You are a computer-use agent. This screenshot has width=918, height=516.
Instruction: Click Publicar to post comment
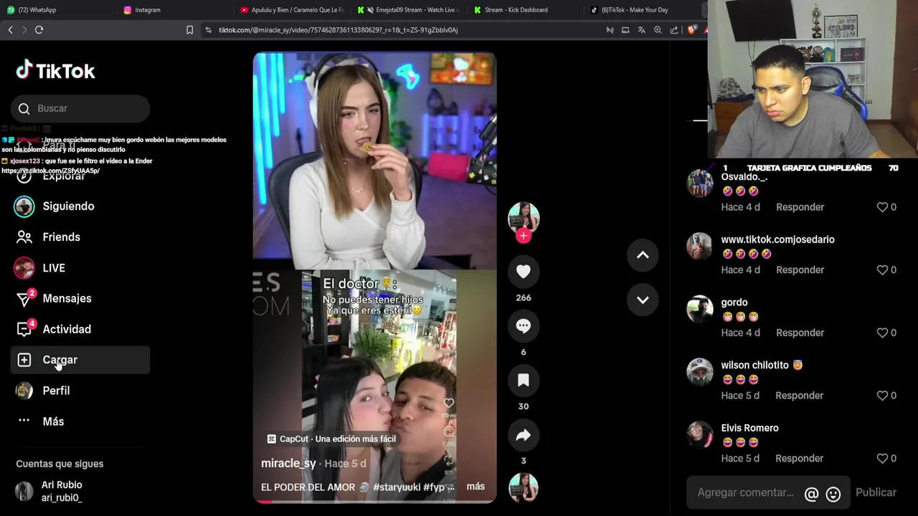point(876,492)
